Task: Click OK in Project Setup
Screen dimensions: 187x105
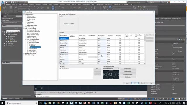Action: pos(135,83)
